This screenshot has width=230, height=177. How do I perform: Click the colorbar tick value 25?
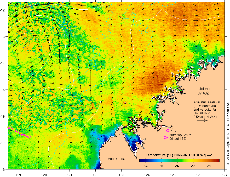point(161,166)
